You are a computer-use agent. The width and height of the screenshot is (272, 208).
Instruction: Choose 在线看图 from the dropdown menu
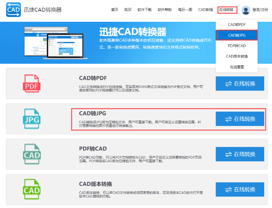click(x=237, y=67)
